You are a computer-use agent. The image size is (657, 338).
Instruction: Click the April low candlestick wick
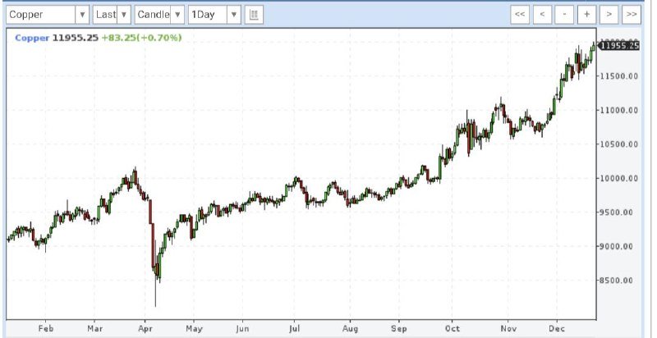[155, 297]
